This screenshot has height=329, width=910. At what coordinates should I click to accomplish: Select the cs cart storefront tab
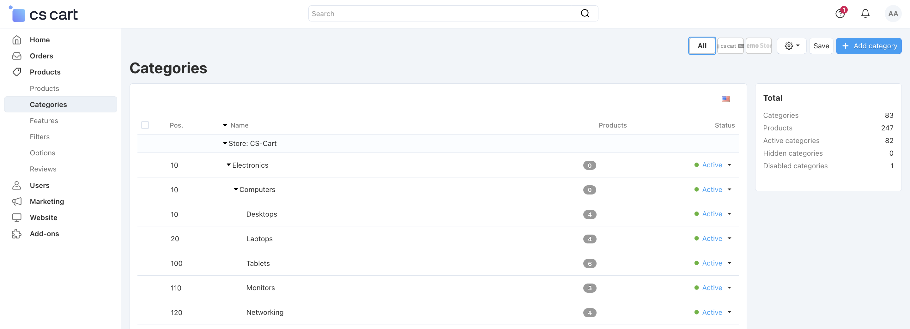coord(730,46)
